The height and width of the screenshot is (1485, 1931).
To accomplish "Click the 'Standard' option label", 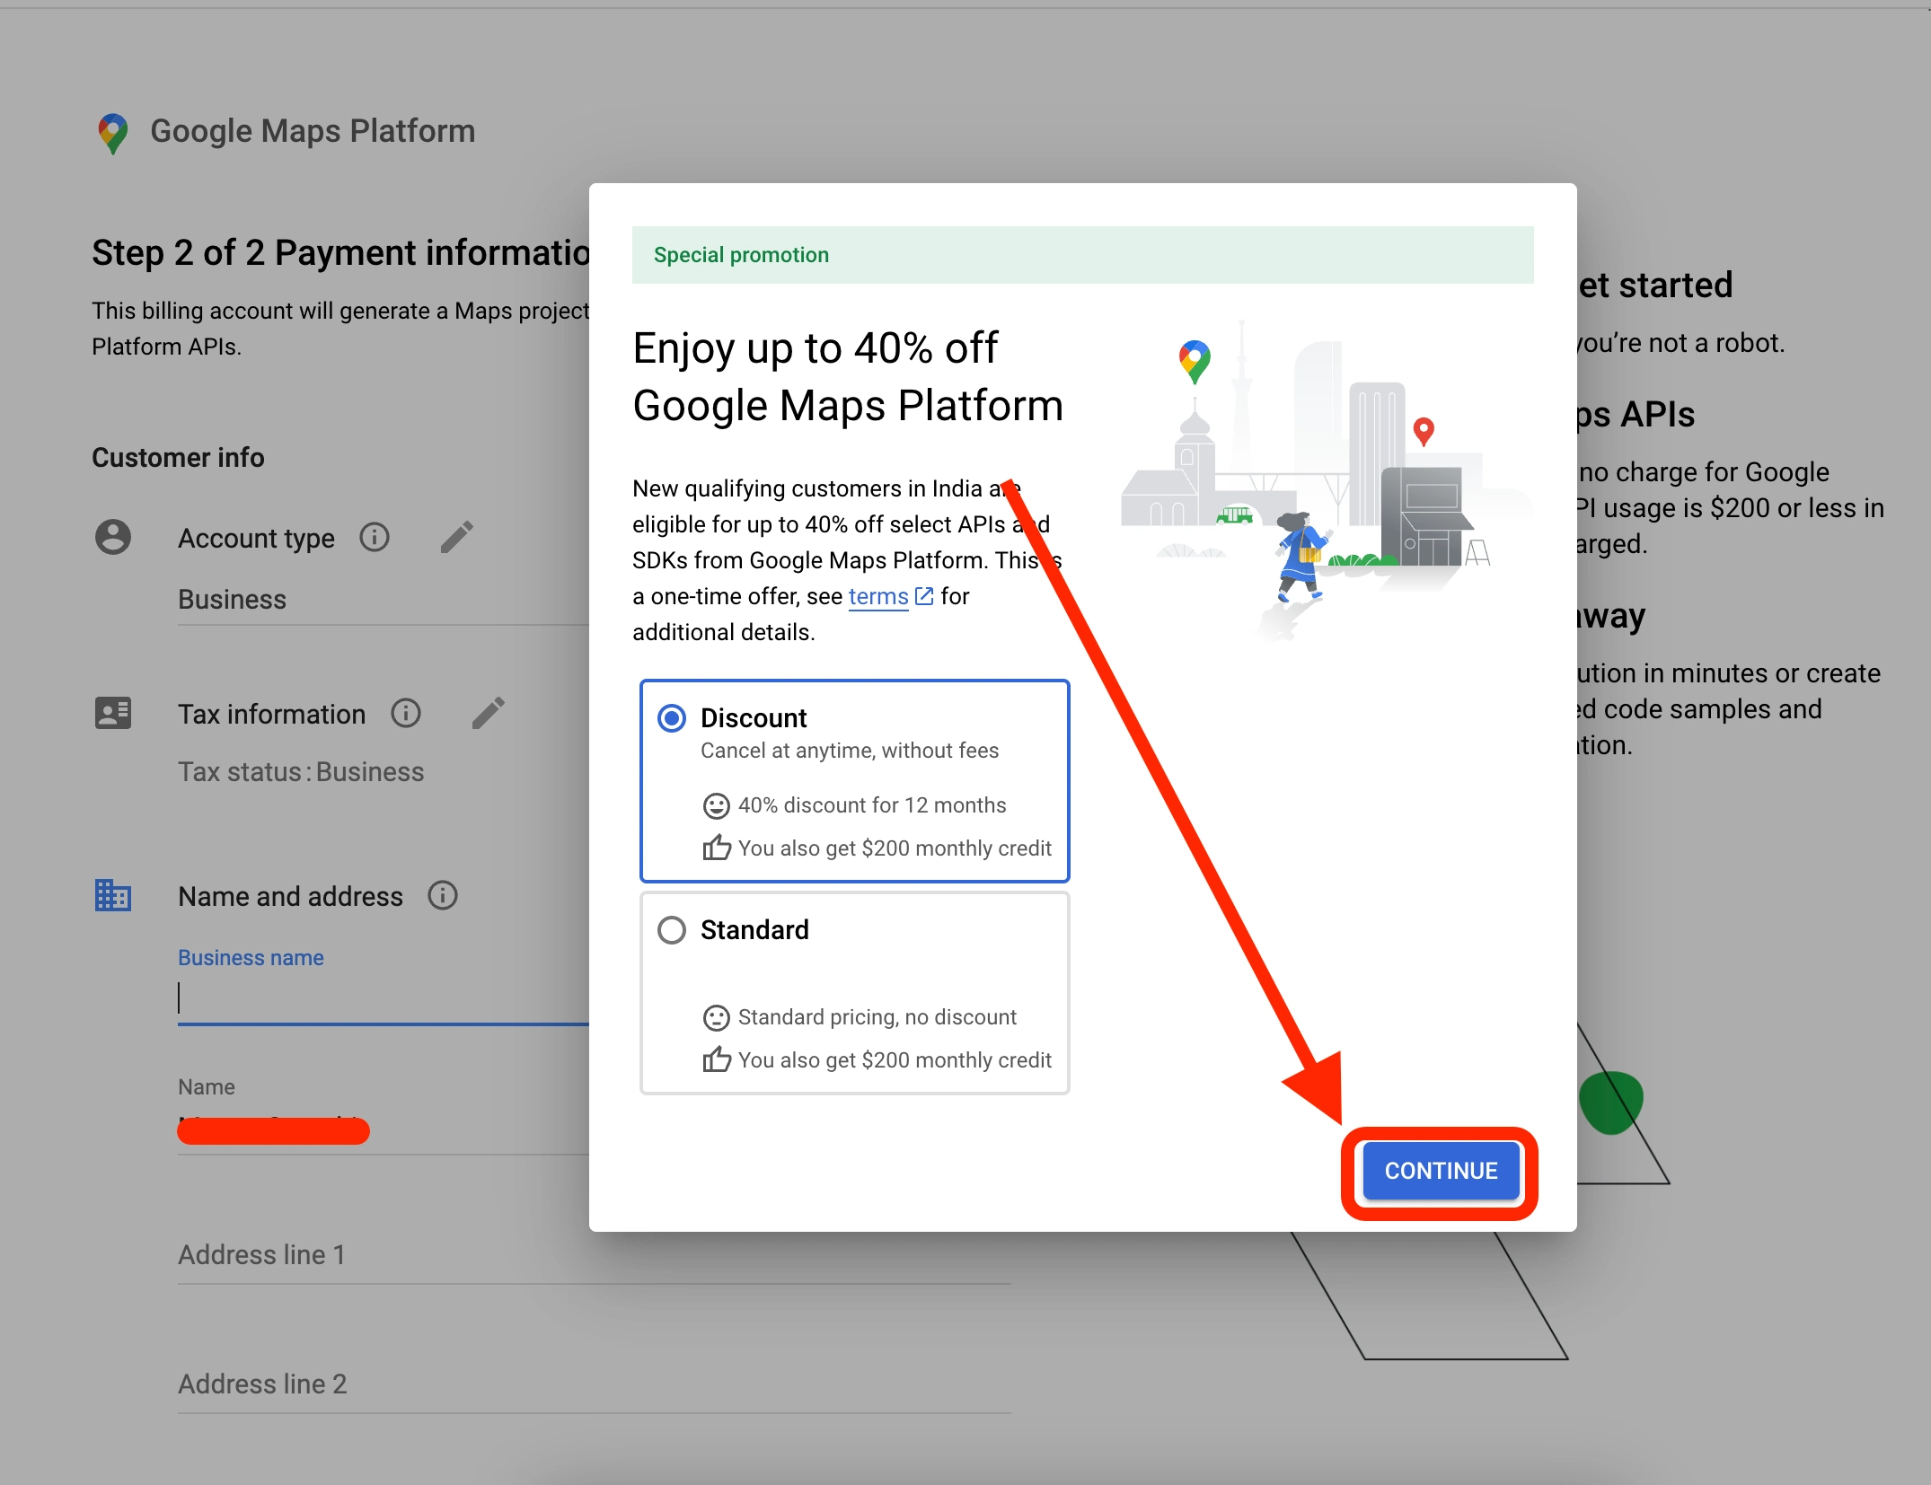I will (x=754, y=930).
